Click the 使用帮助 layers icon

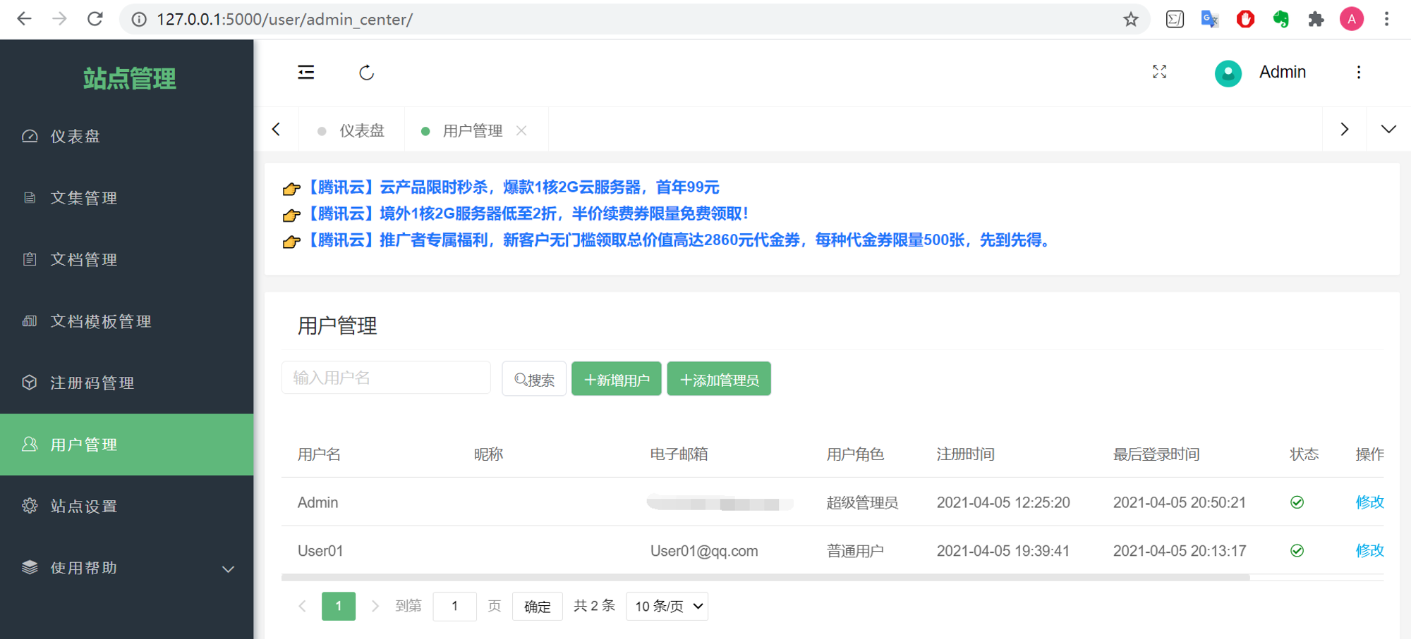pyautogui.click(x=30, y=568)
